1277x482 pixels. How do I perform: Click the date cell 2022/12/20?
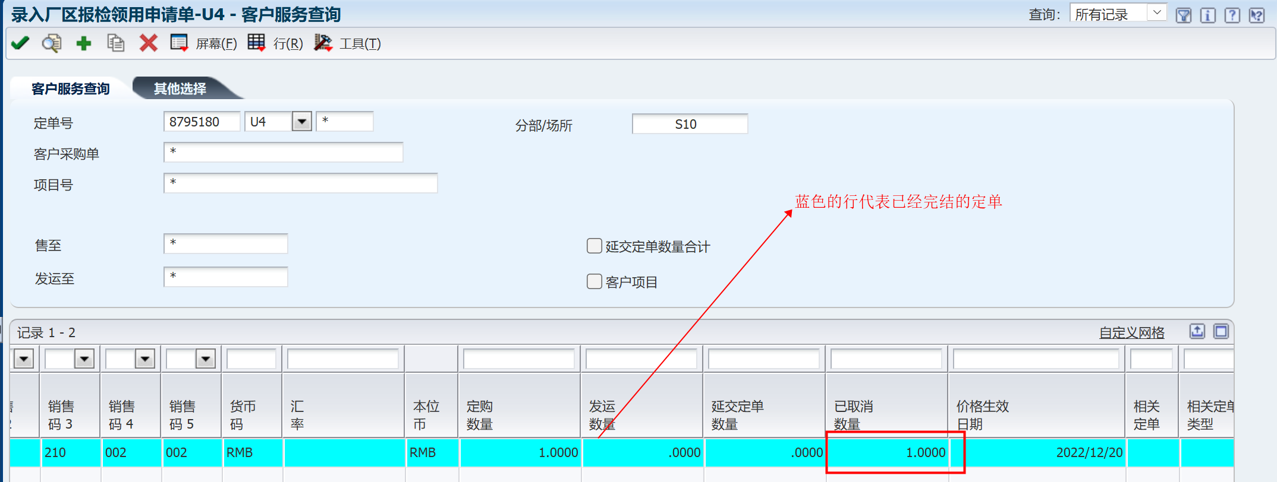tap(1037, 452)
